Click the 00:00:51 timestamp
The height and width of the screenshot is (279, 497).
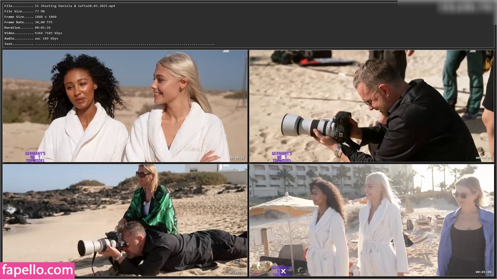[237, 272]
